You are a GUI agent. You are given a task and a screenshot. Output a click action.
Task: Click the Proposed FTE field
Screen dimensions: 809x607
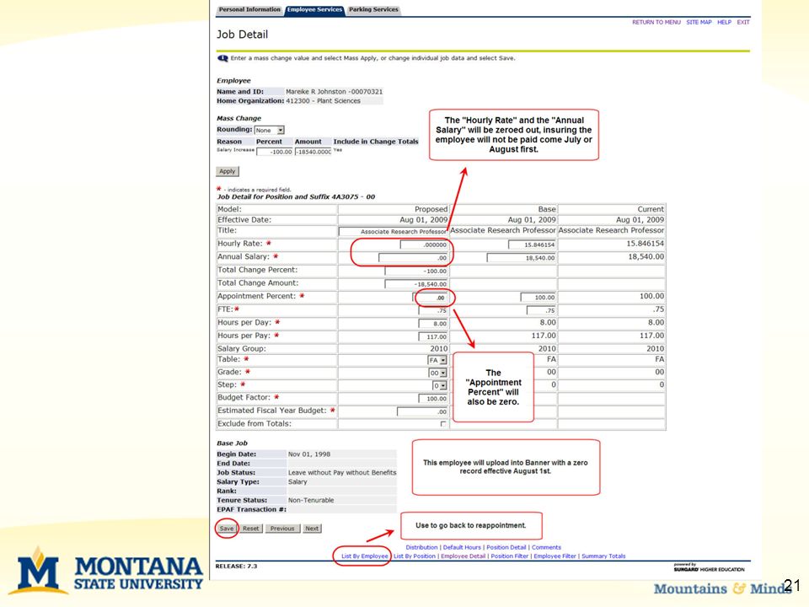(x=433, y=310)
